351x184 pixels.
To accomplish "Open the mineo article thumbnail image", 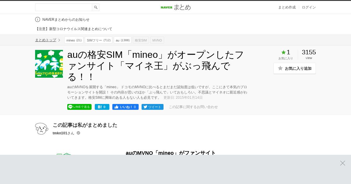I will (49, 64).
